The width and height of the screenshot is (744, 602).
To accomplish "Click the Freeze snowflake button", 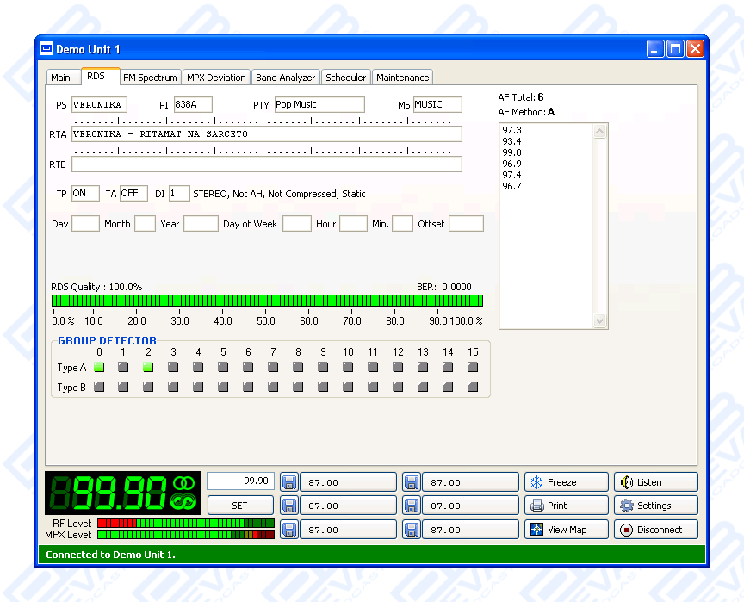I will [566, 482].
